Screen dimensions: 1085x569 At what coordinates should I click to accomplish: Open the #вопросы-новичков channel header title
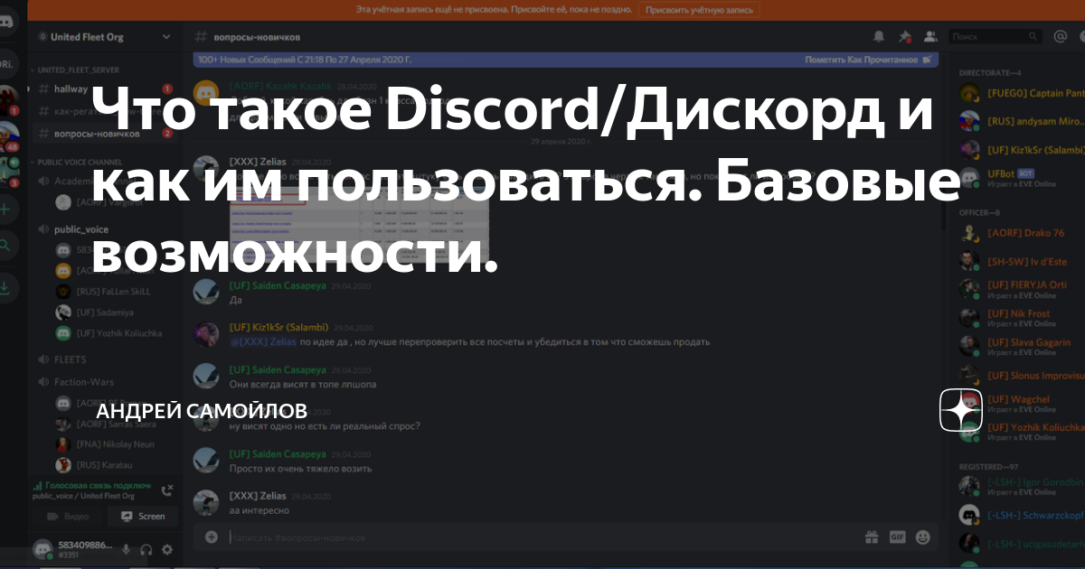(257, 37)
